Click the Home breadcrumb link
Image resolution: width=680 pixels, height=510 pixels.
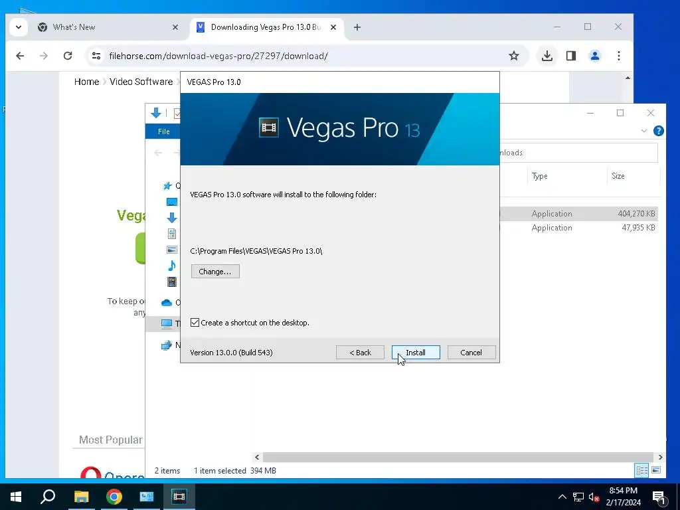tap(87, 82)
